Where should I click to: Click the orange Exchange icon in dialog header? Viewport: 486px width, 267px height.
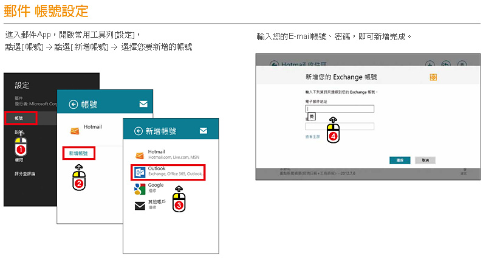pos(433,77)
